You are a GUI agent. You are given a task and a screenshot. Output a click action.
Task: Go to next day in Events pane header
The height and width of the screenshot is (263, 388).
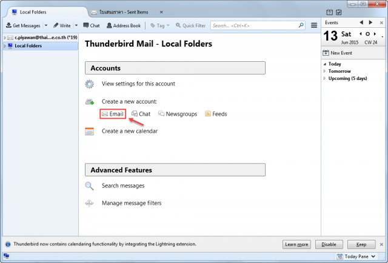[x=370, y=22]
